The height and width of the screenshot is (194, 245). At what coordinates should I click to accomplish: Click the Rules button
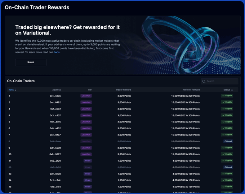pyautogui.click(x=31, y=62)
